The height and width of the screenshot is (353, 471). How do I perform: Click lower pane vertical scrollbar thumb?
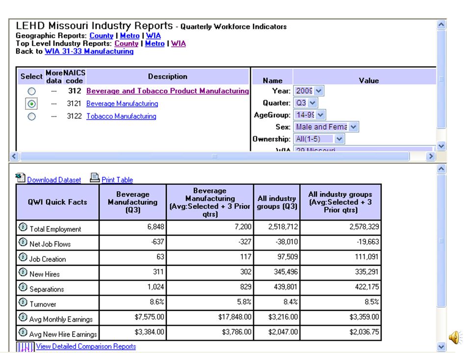pyautogui.click(x=441, y=240)
